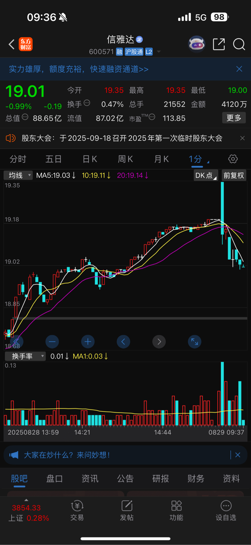This screenshot has width=251, height=545.
Task: Tap the MA5:19.03 readout
Action: [56, 175]
